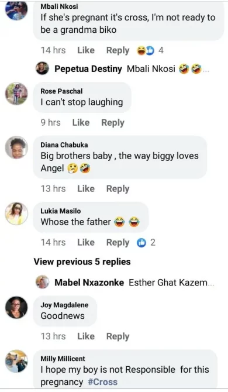Like Mbali Nkosi's comment

86,50
